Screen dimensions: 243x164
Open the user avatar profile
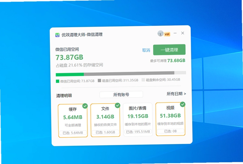point(160,33)
